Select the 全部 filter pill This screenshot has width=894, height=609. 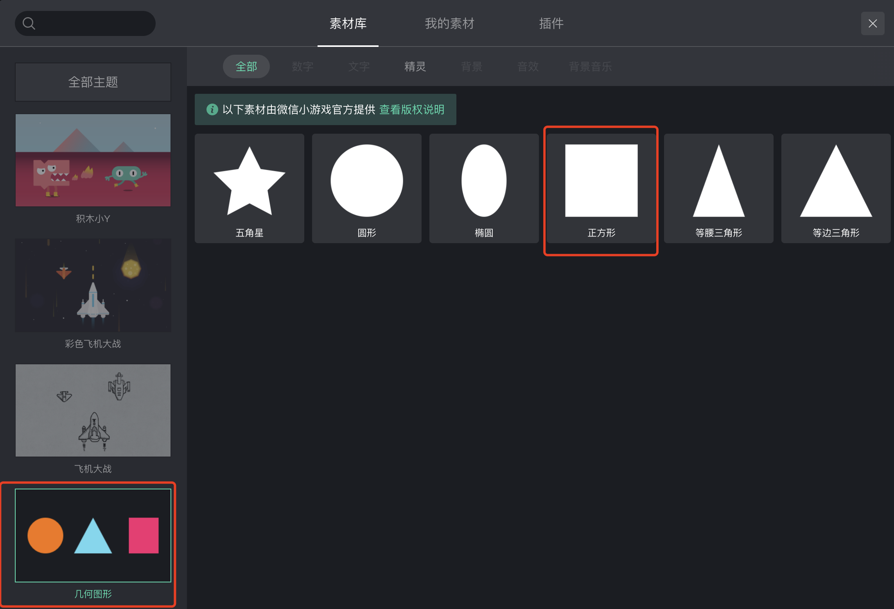coord(246,66)
